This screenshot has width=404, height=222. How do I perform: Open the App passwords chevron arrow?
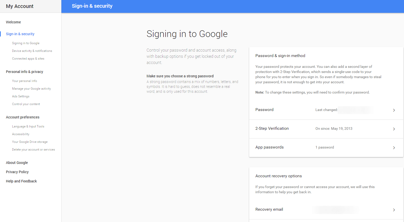394,148
